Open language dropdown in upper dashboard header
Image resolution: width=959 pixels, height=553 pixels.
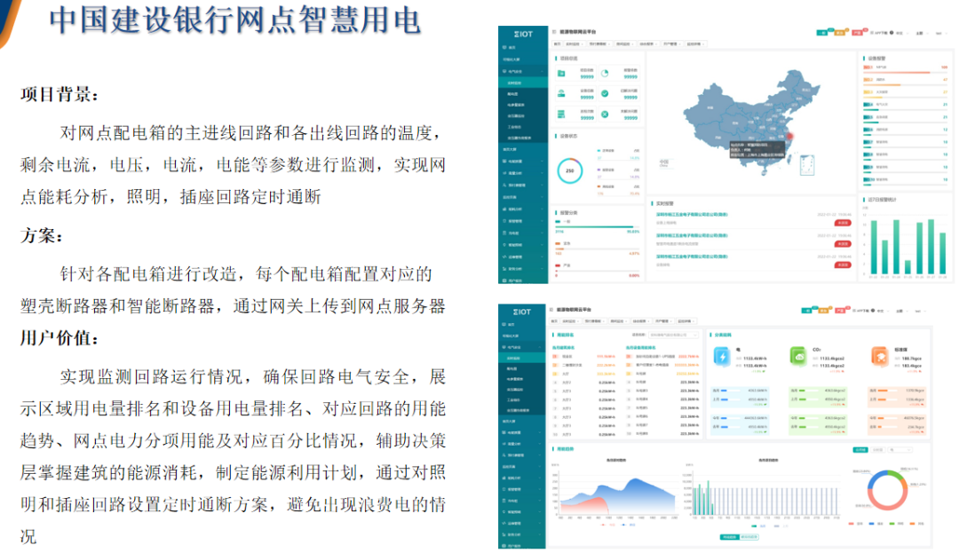click(903, 33)
